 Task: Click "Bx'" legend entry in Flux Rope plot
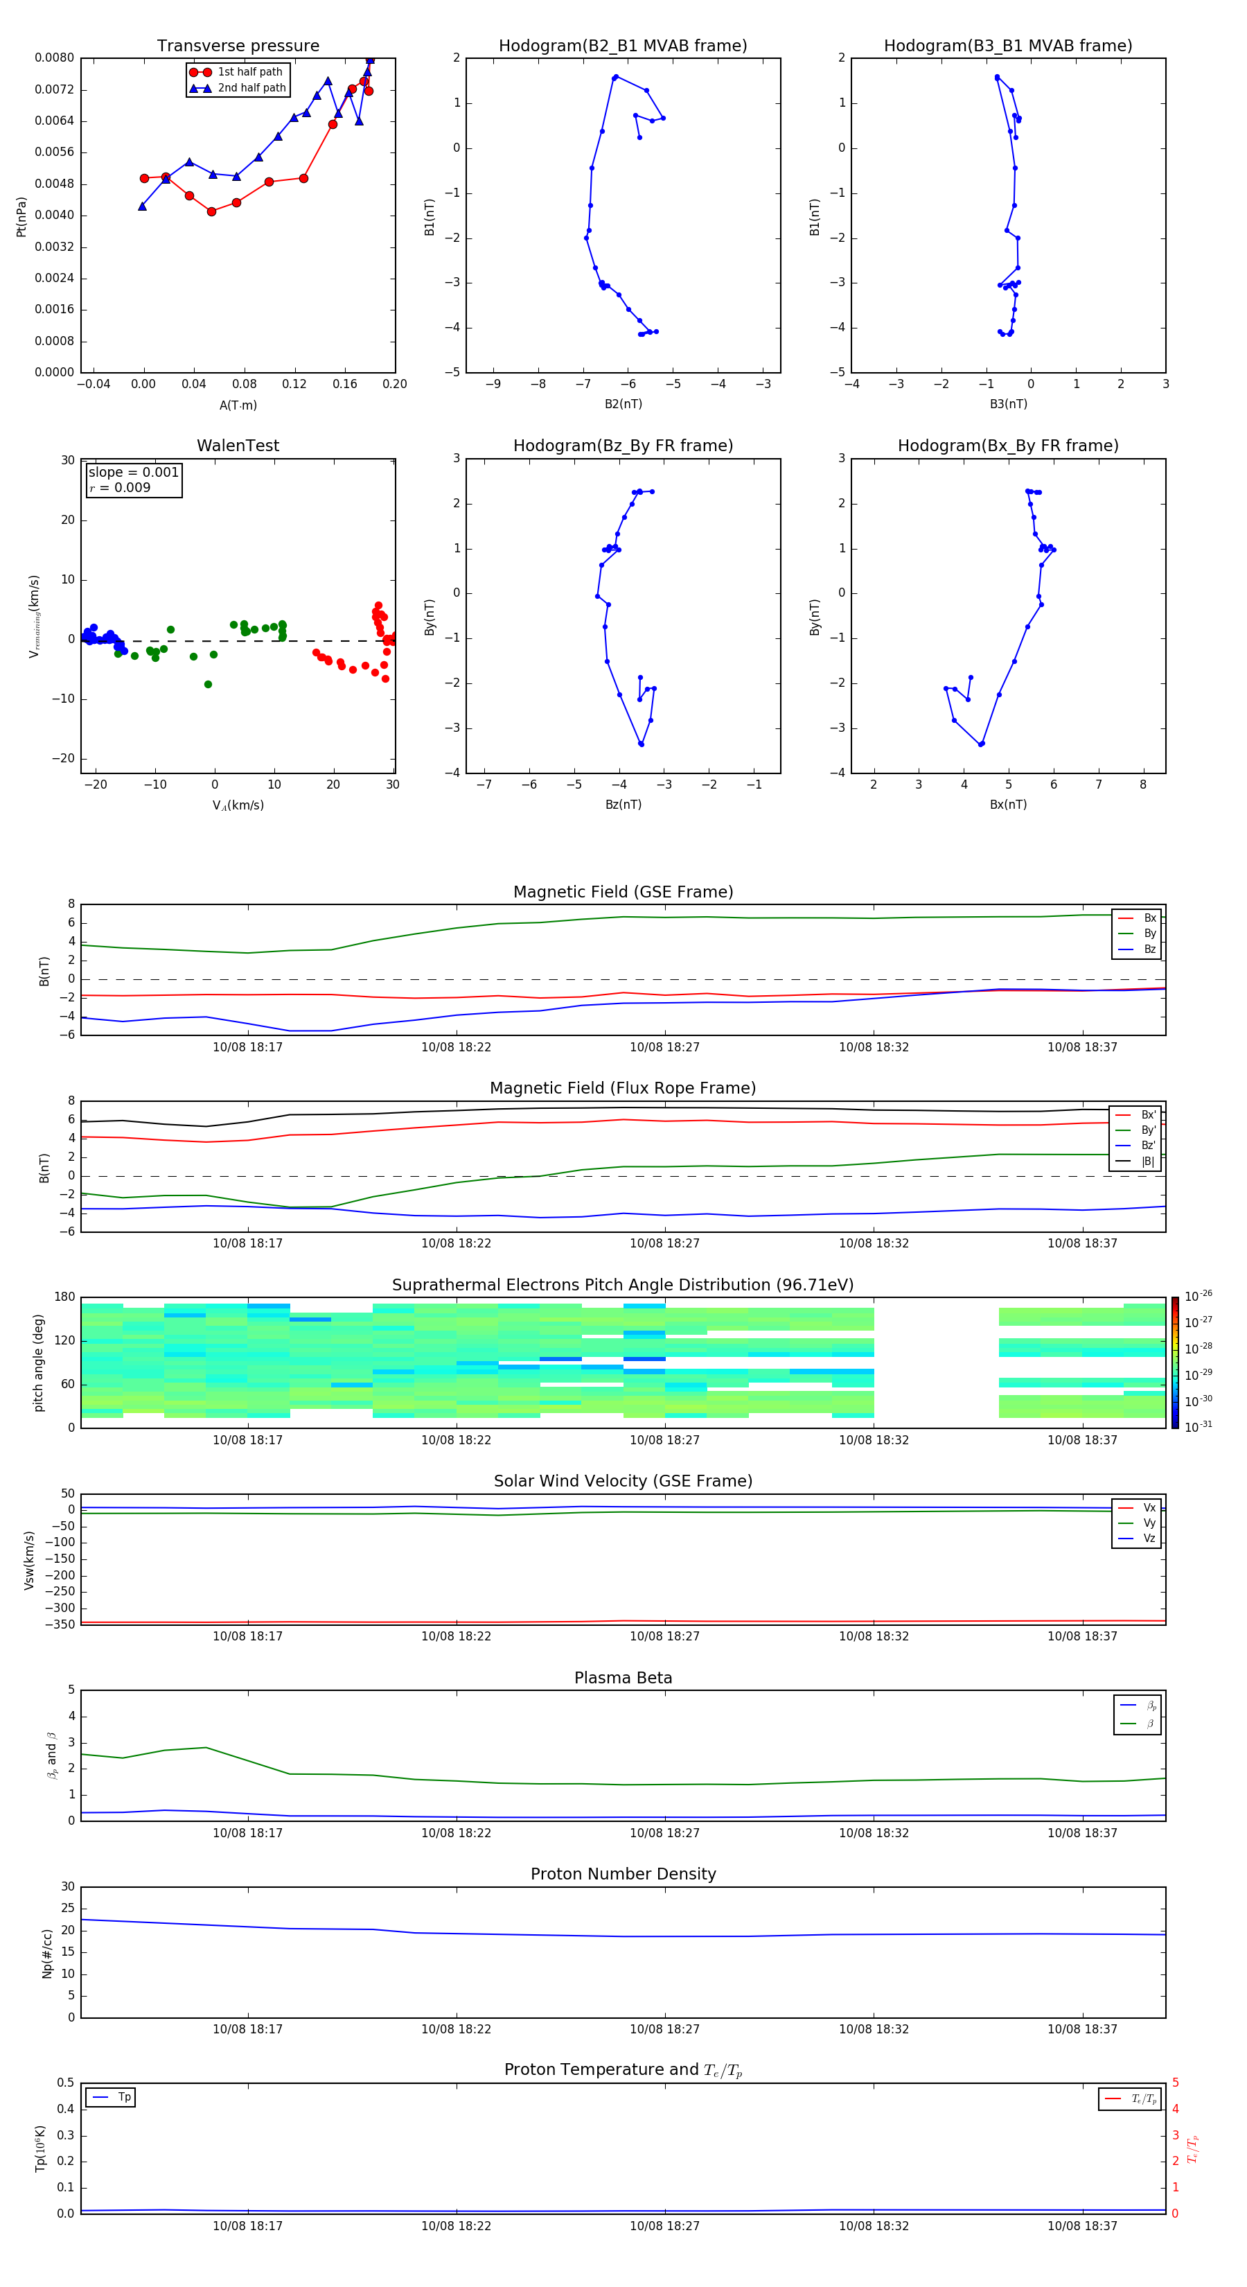[1135, 1115]
